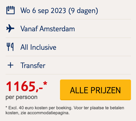Screen dimensions: 136x121
Task: Click the plus icon next to Transfer
Action: coord(10,65)
